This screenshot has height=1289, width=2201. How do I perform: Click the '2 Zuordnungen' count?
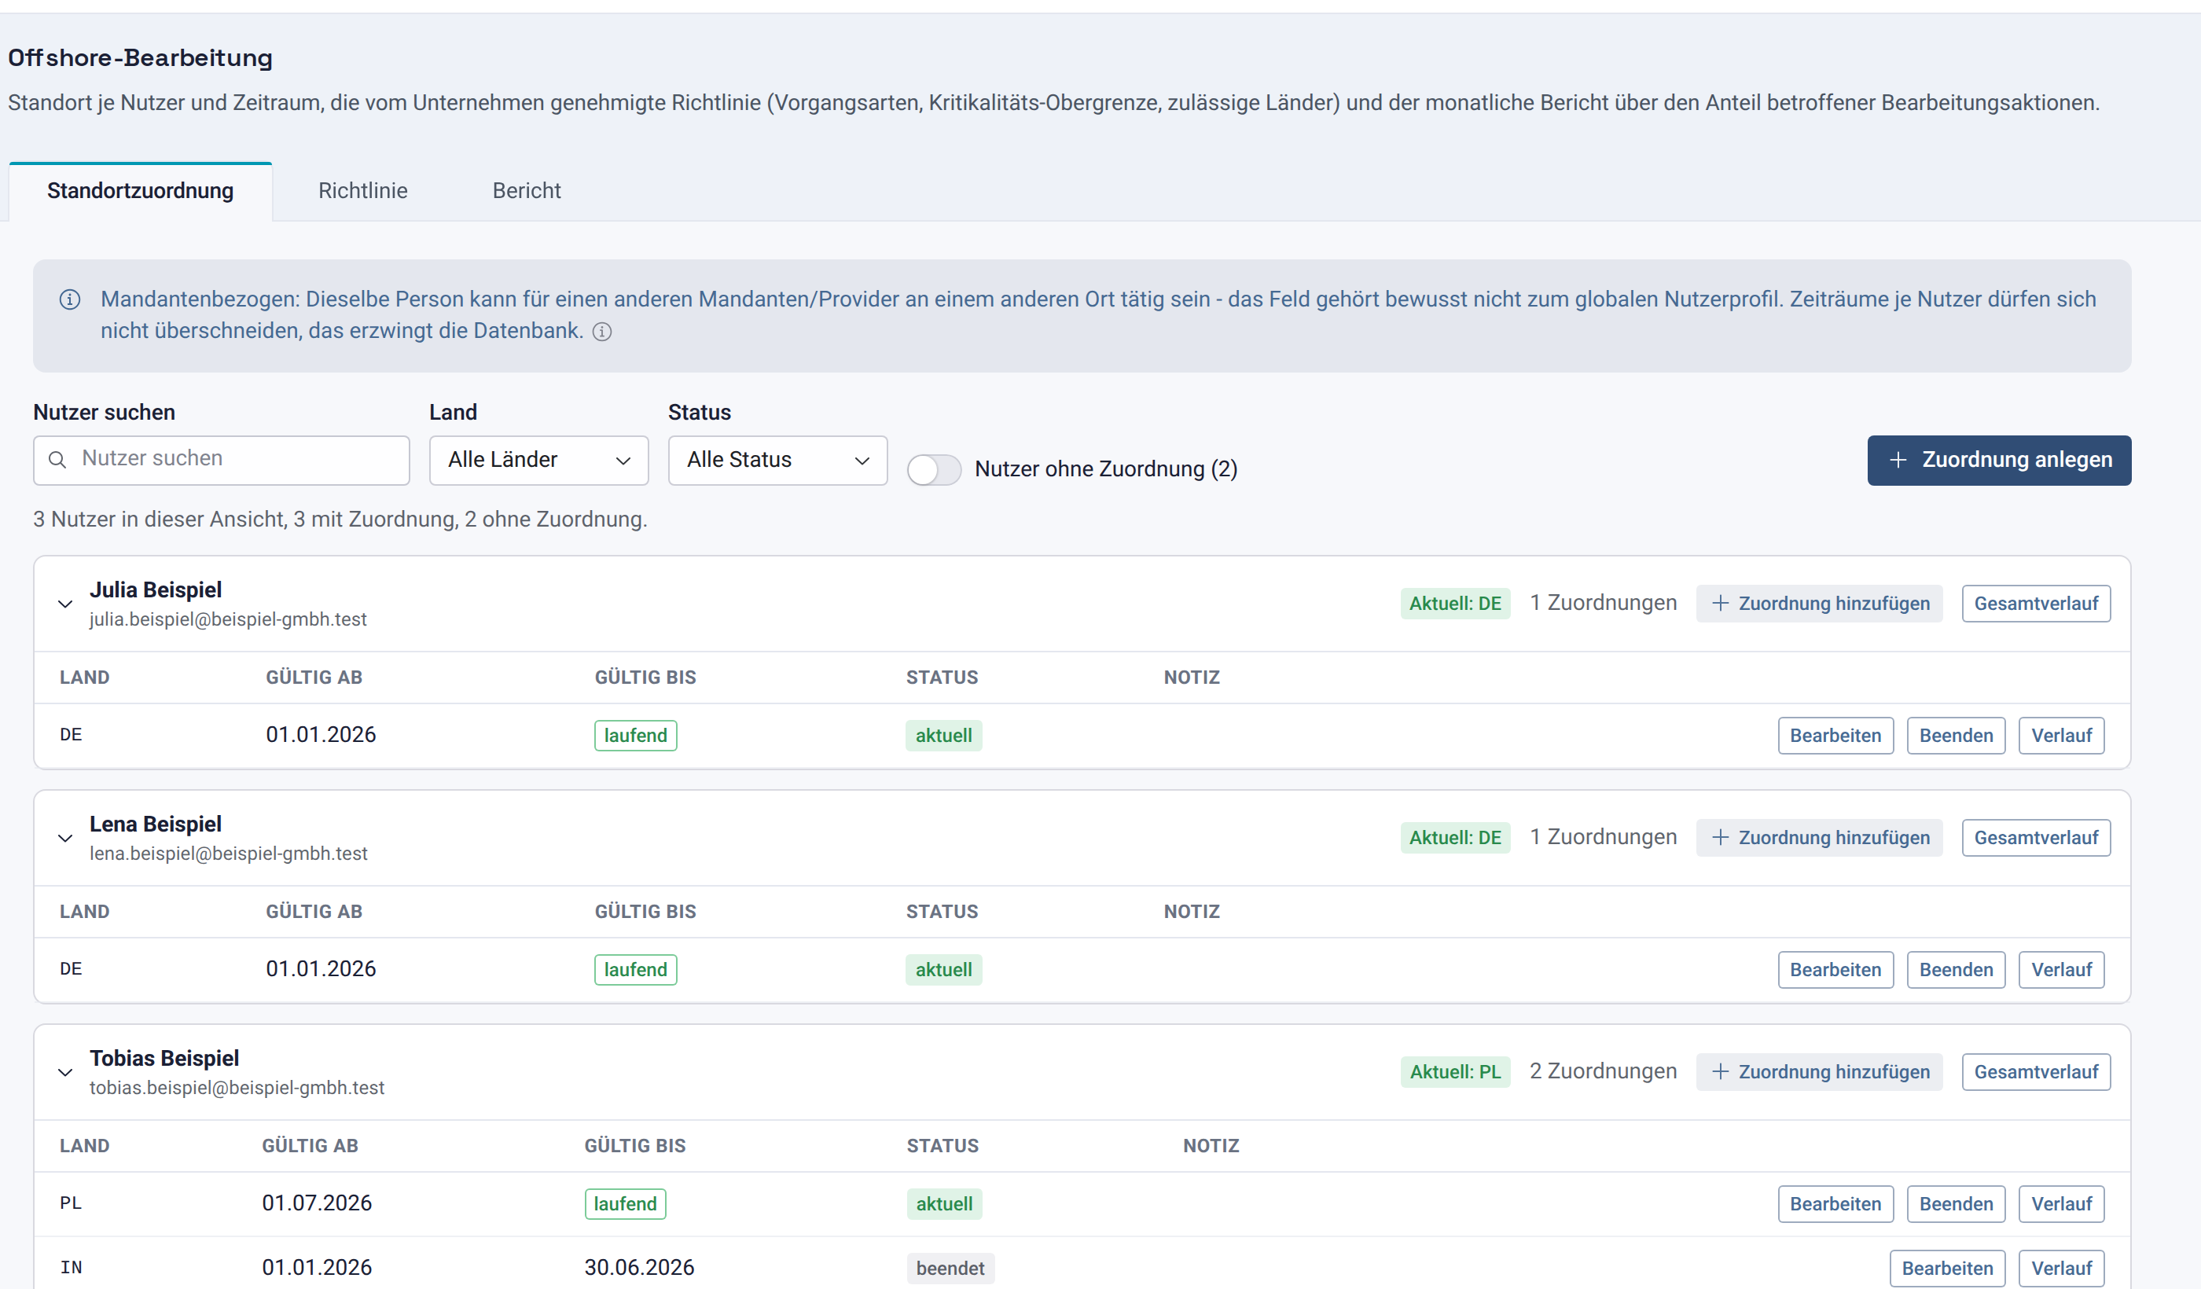tap(1603, 1071)
